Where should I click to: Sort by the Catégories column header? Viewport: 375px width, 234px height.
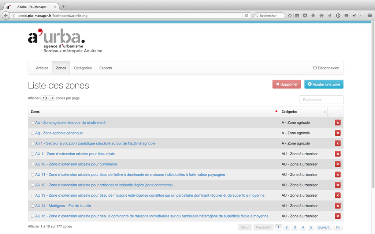[x=303, y=112]
